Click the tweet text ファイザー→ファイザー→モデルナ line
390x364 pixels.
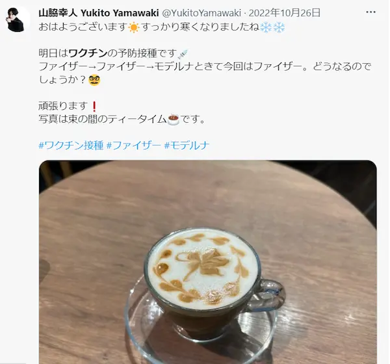tap(205, 66)
